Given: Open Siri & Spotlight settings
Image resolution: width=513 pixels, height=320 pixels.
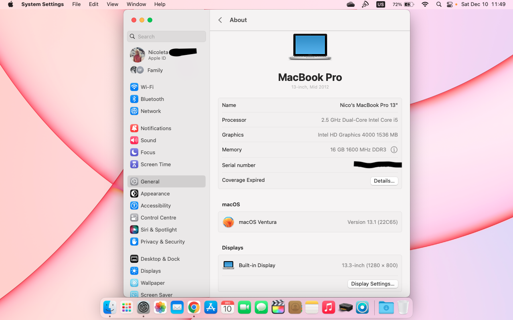Looking at the screenshot, I should pyautogui.click(x=166, y=229).
